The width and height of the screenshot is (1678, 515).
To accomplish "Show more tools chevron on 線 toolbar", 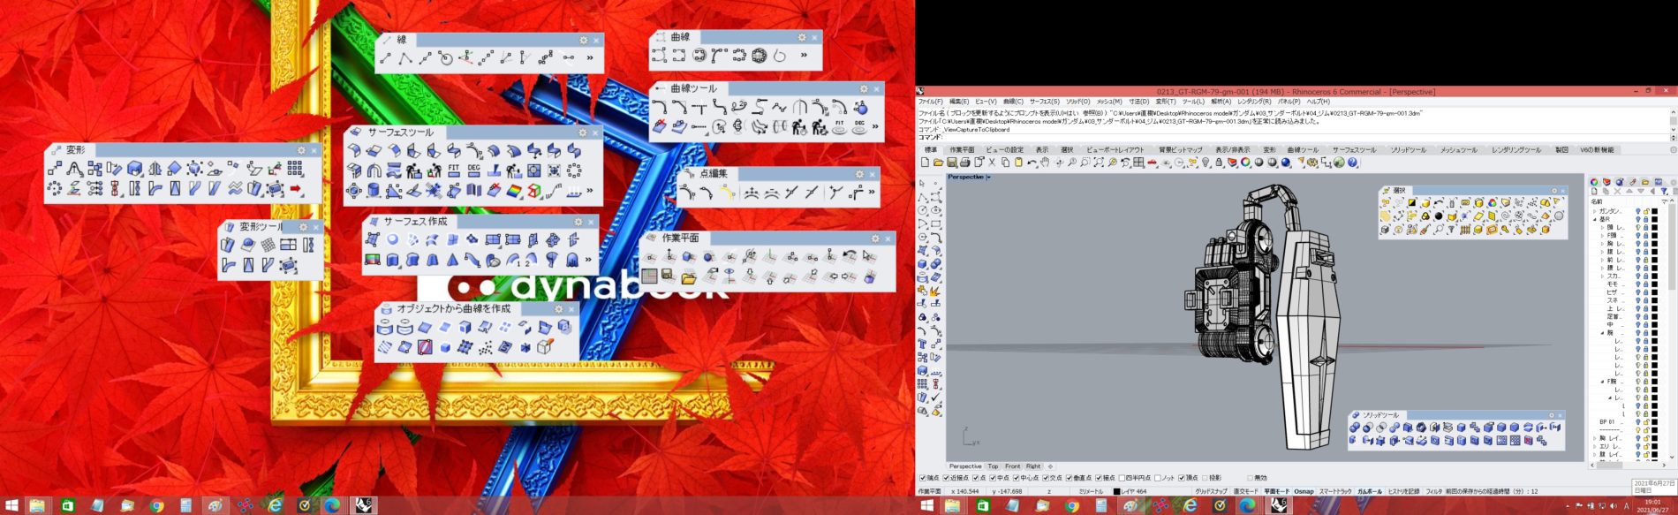I will [590, 58].
